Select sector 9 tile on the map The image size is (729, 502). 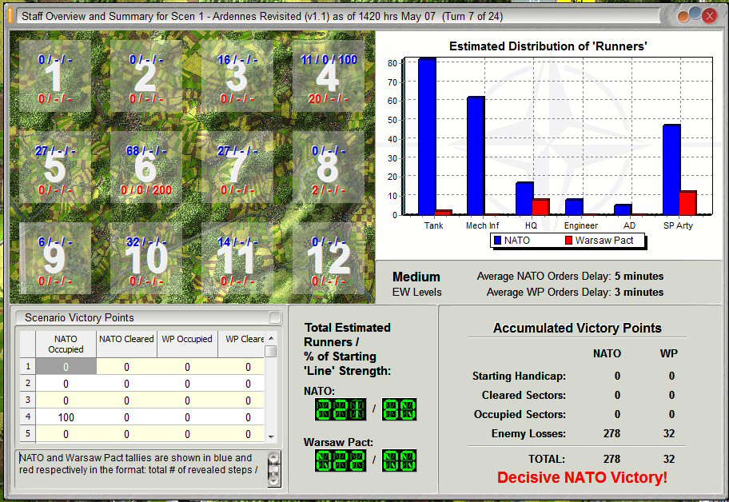click(x=55, y=258)
